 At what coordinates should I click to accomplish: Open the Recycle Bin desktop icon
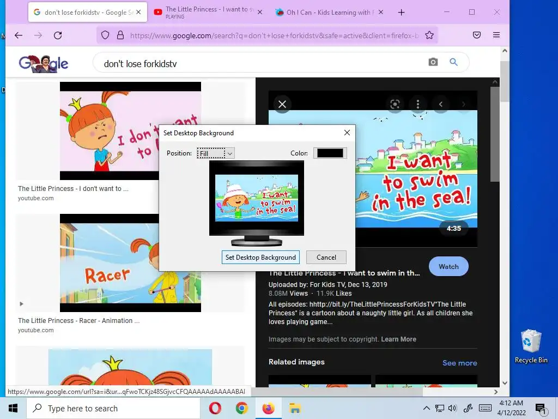(x=531, y=346)
